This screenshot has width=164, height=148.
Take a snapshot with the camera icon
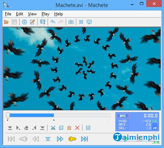tap(71, 22)
